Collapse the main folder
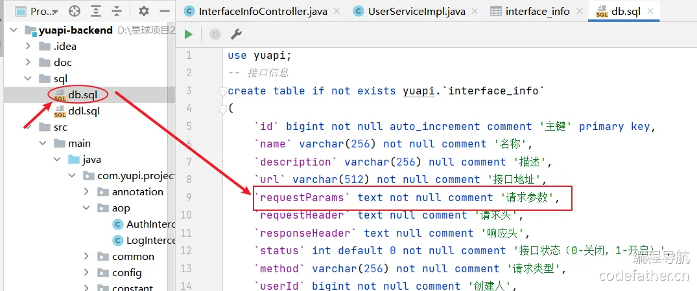697x291 pixels. 43,144
